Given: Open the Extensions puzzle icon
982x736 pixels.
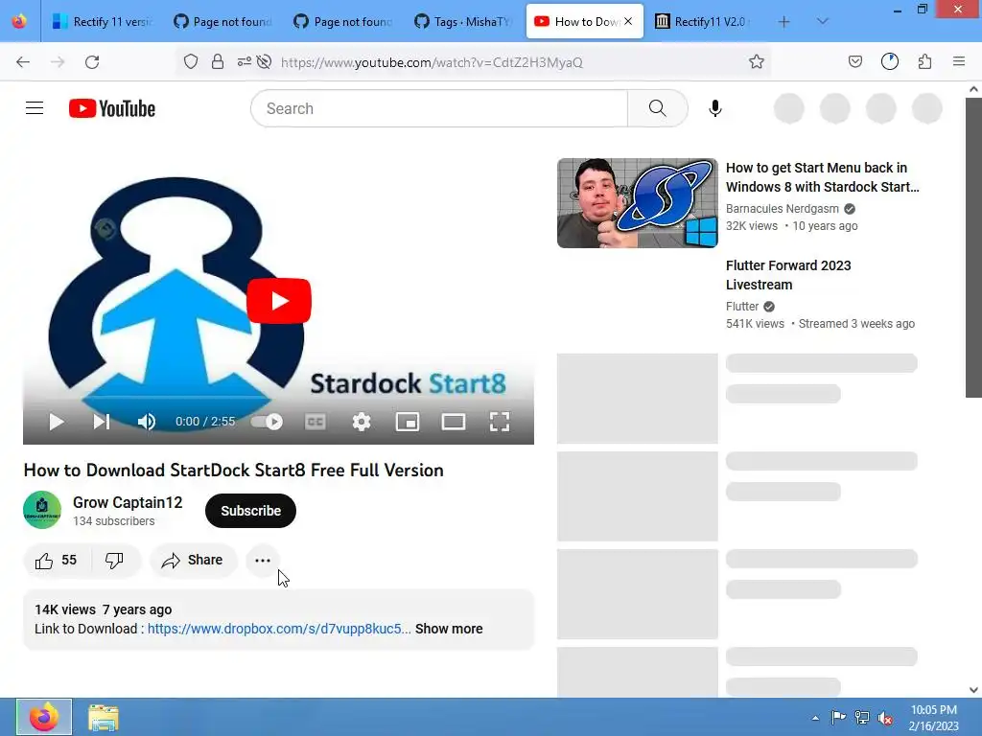Looking at the screenshot, I should pos(924,62).
